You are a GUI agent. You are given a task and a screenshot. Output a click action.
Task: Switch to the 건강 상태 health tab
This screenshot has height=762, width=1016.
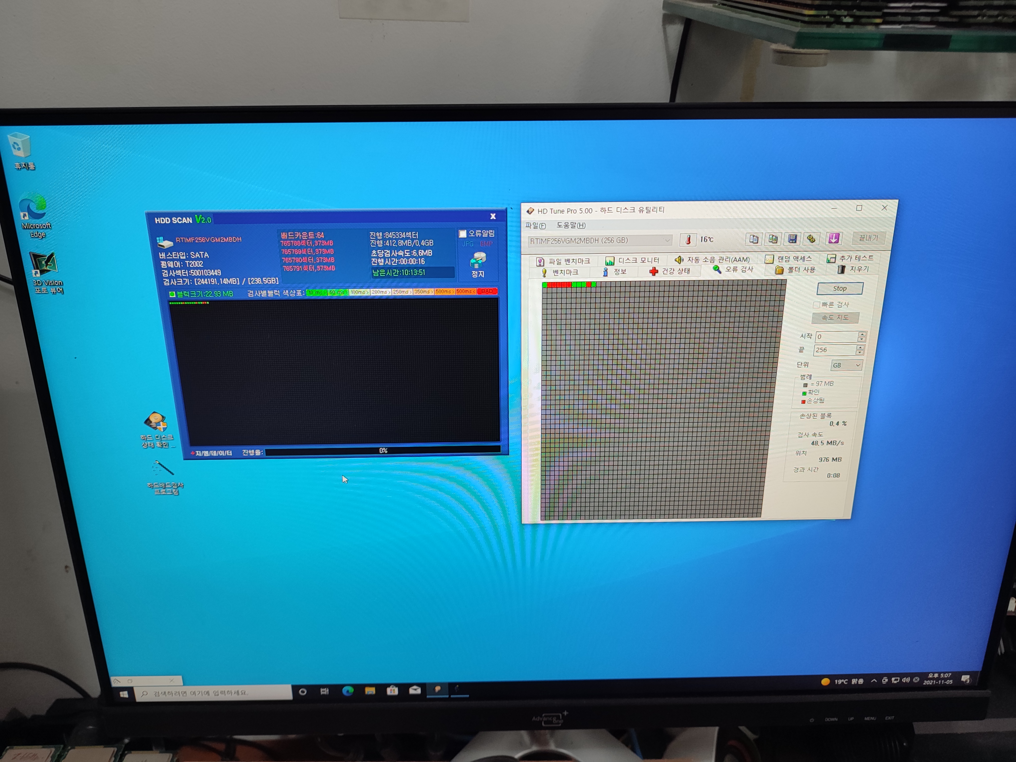click(670, 271)
